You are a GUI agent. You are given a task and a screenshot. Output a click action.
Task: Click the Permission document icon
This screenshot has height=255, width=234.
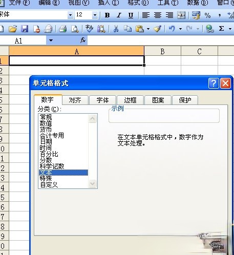(36, 29)
